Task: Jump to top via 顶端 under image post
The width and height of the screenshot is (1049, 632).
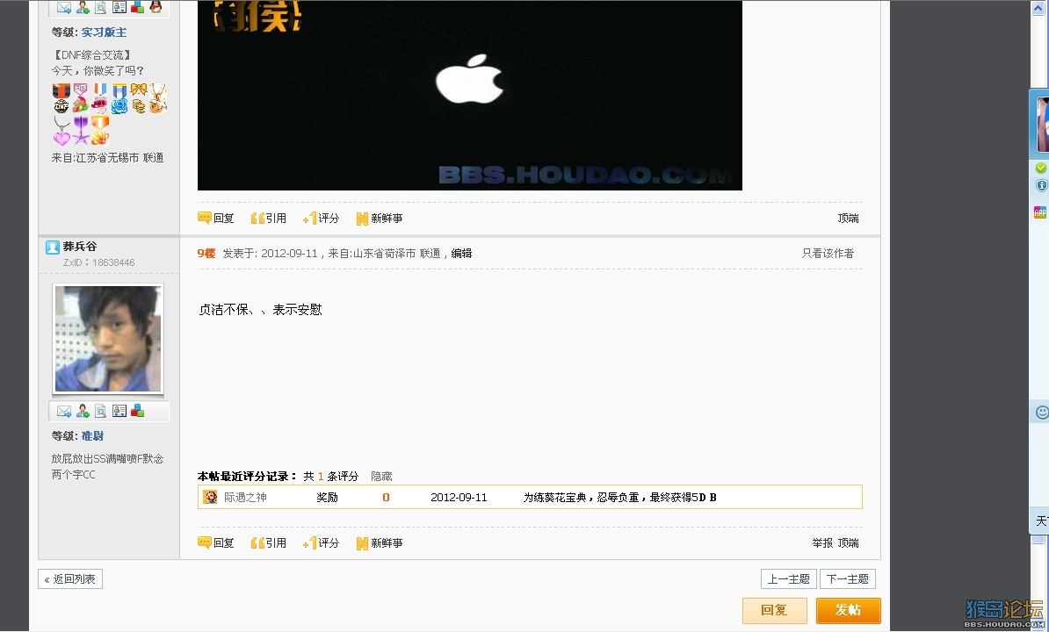Action: 849,219
